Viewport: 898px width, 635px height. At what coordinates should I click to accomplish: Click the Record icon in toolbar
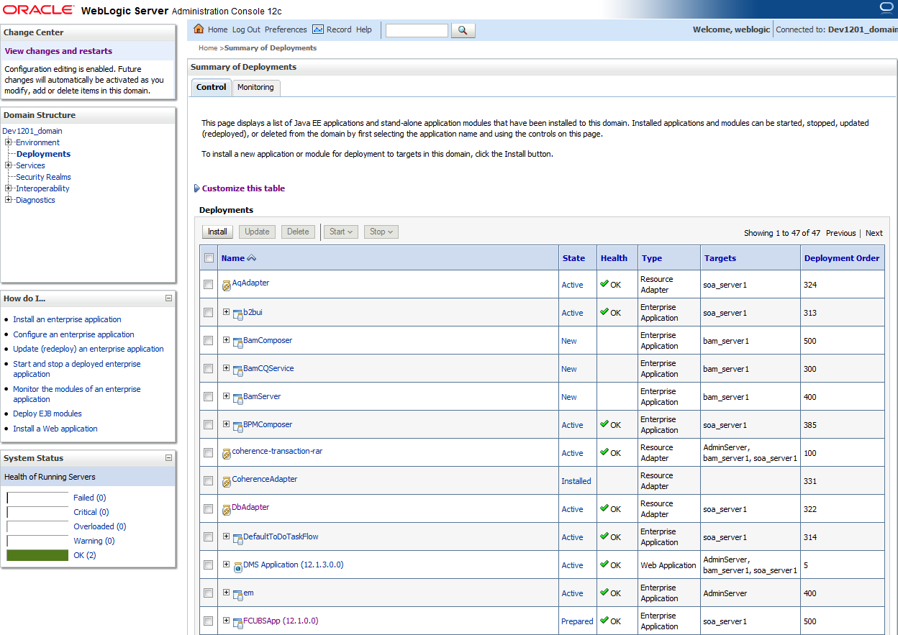pos(318,29)
